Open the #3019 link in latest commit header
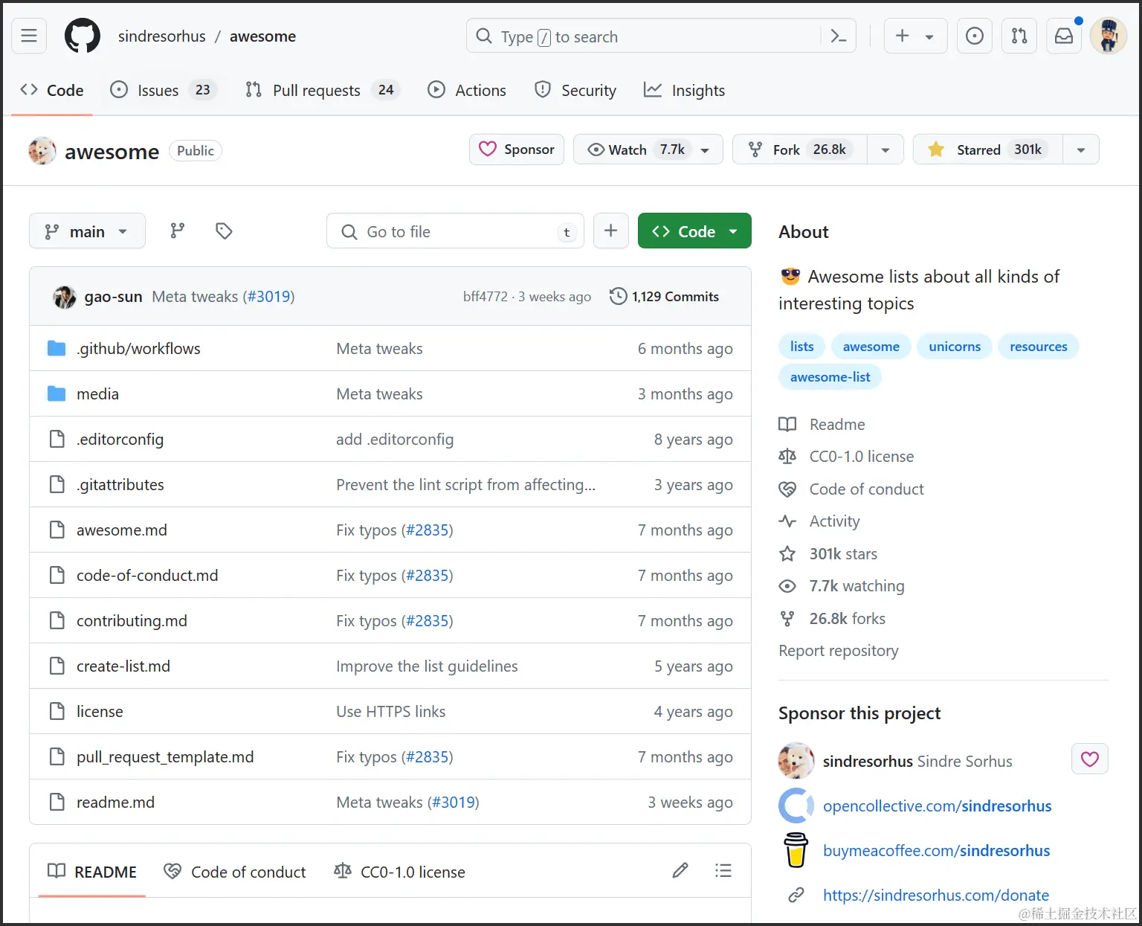The height and width of the screenshot is (926, 1142). click(x=268, y=297)
